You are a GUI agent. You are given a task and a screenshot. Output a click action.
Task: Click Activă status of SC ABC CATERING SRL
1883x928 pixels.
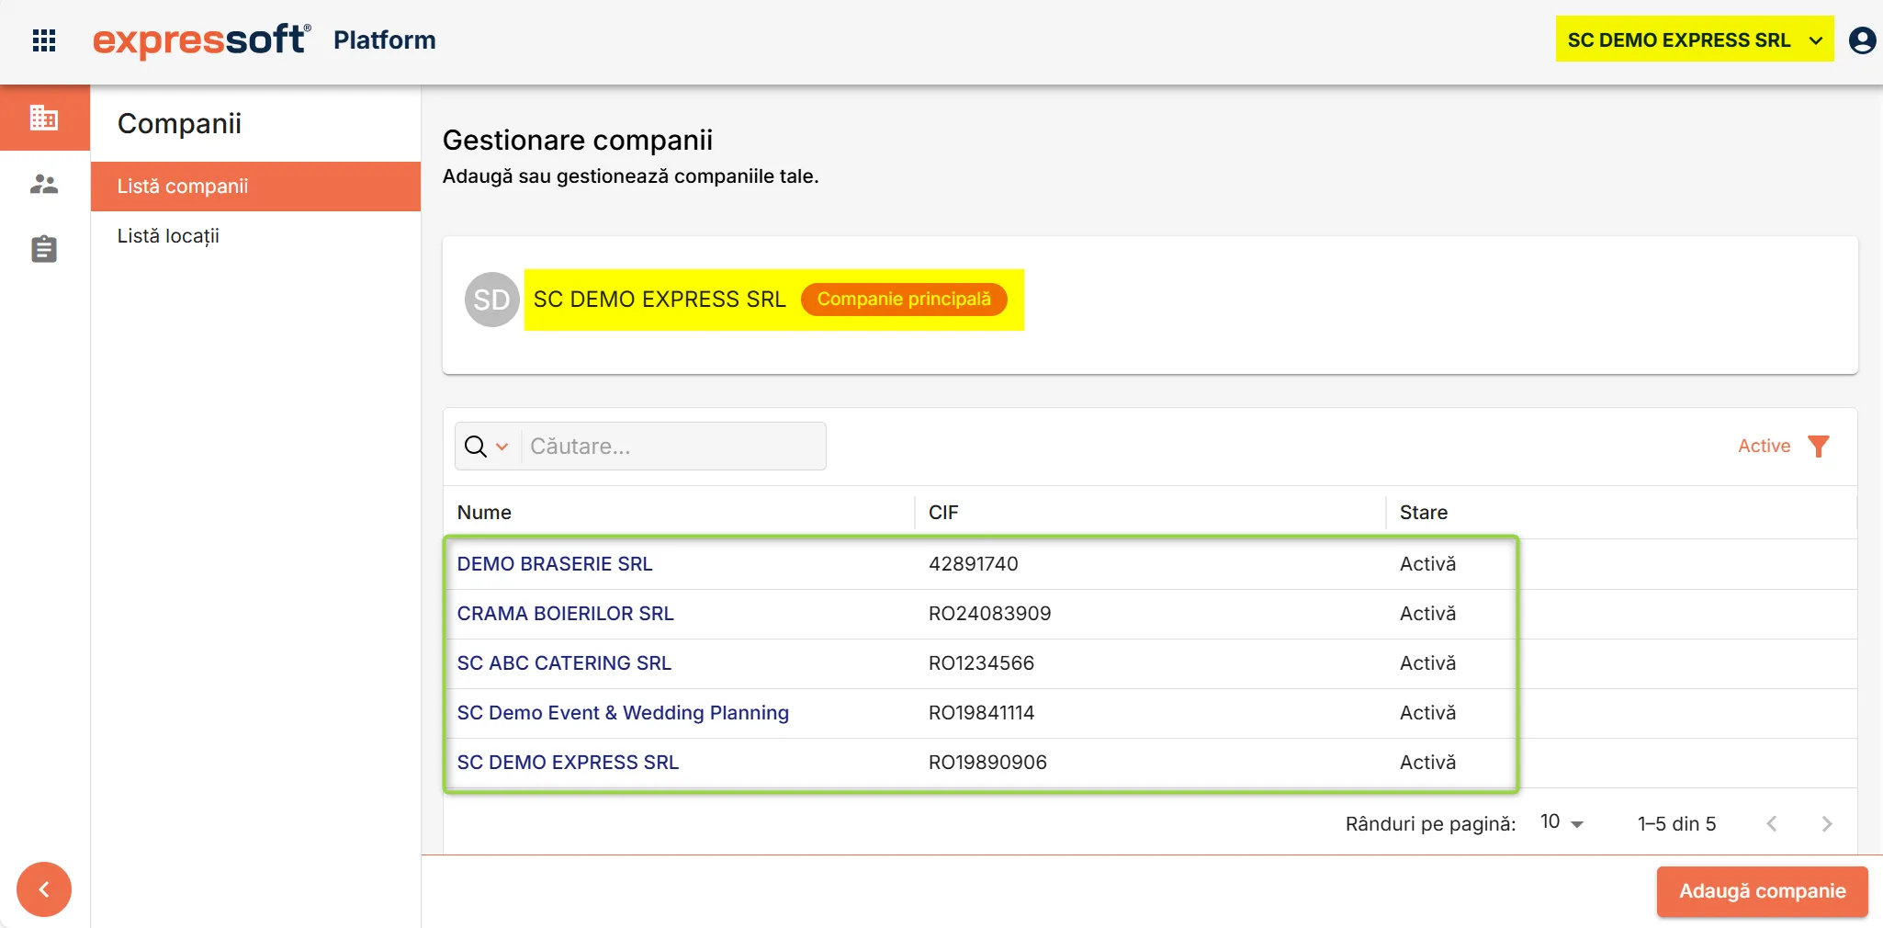click(x=1428, y=663)
